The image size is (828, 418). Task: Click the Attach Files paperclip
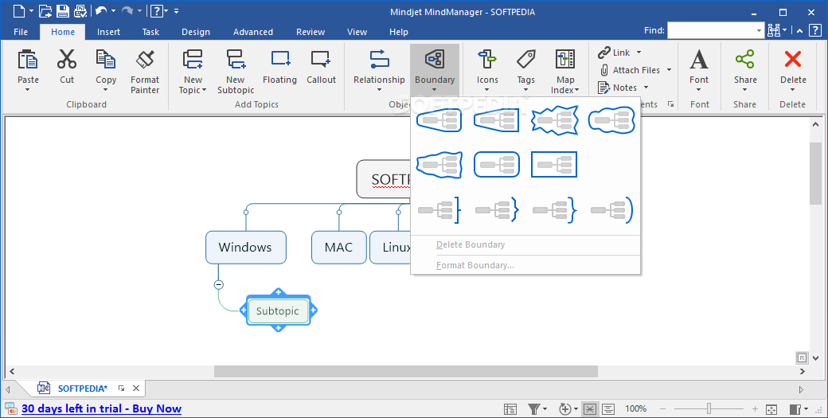604,70
